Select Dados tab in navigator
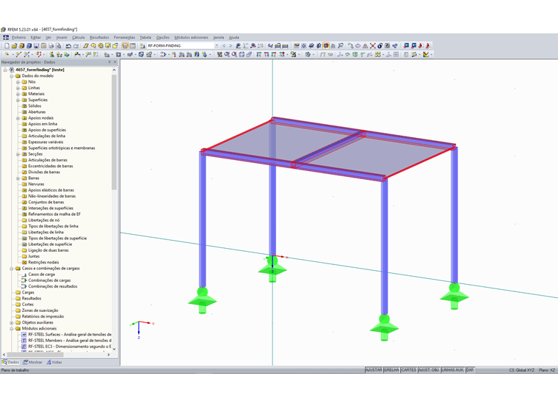Viewport: 558px width, 400px height. click(11, 363)
